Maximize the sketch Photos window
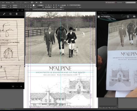 tap(18, 10)
